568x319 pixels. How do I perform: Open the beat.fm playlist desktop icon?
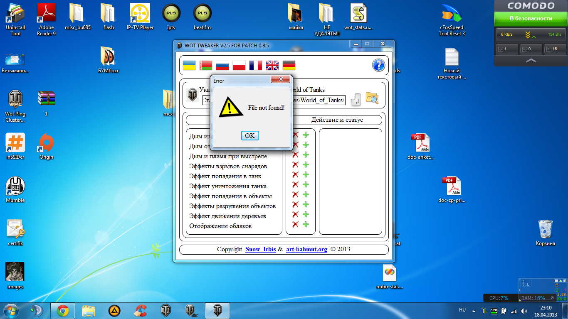coord(203,17)
